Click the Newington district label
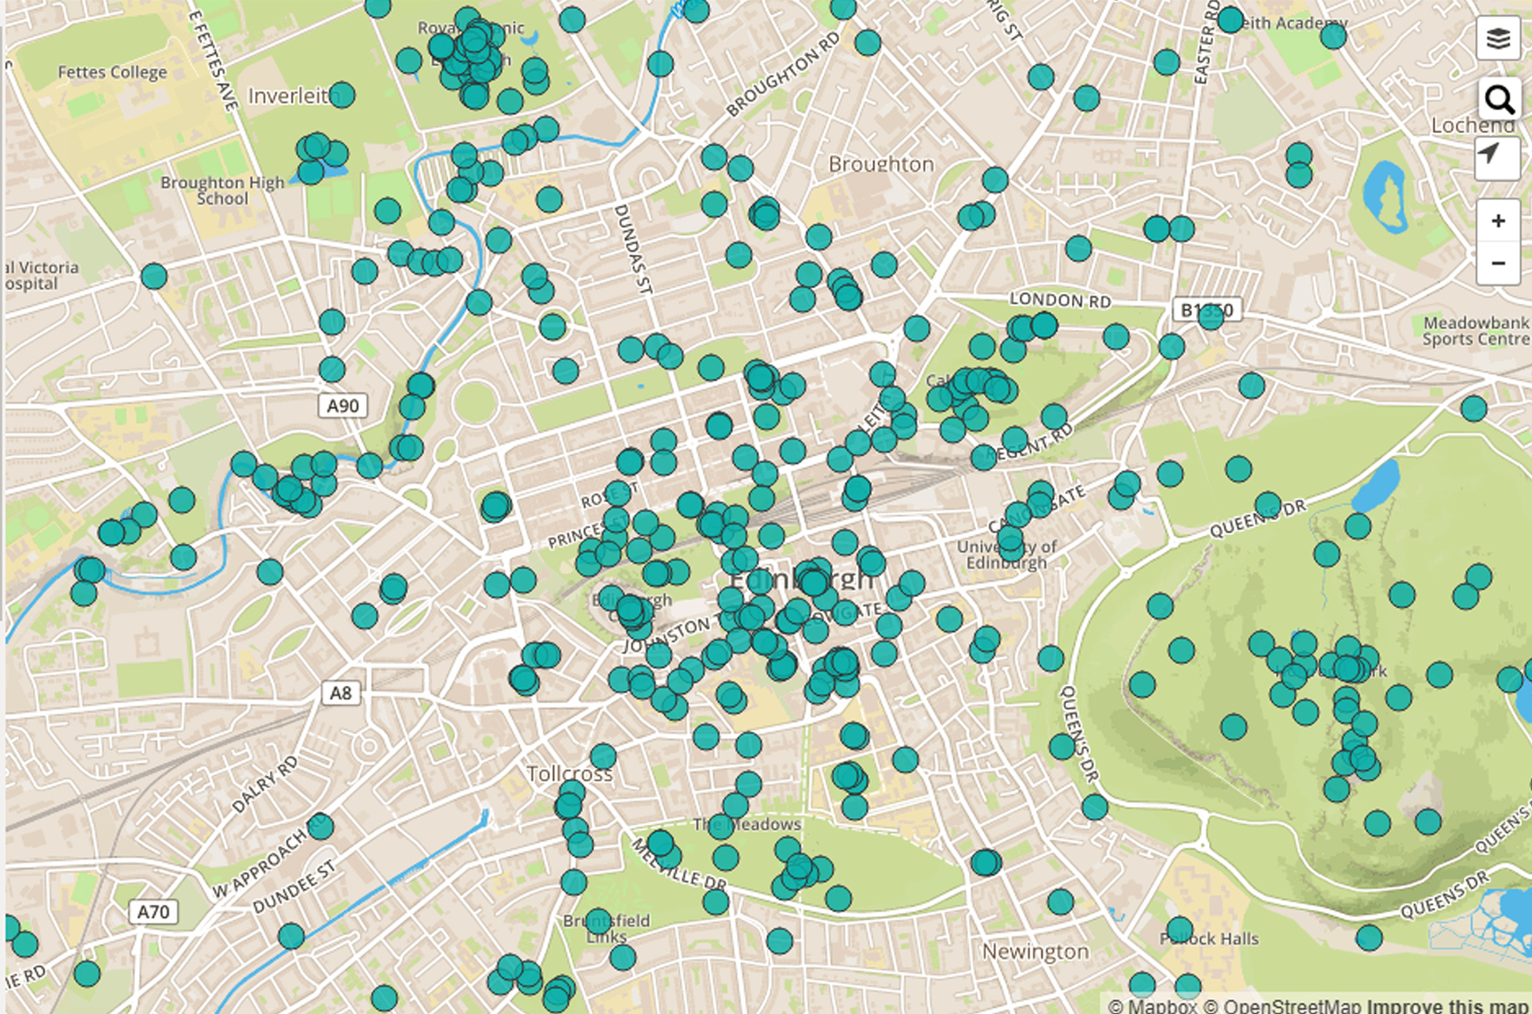This screenshot has width=1532, height=1014. [1036, 951]
